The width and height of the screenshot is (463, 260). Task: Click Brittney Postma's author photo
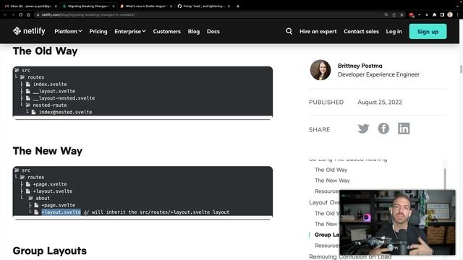tap(320, 70)
